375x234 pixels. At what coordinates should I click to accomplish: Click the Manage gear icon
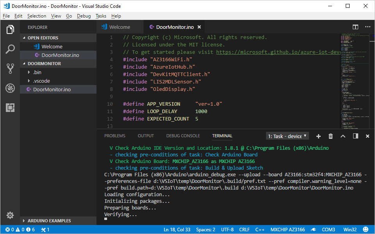point(10,215)
